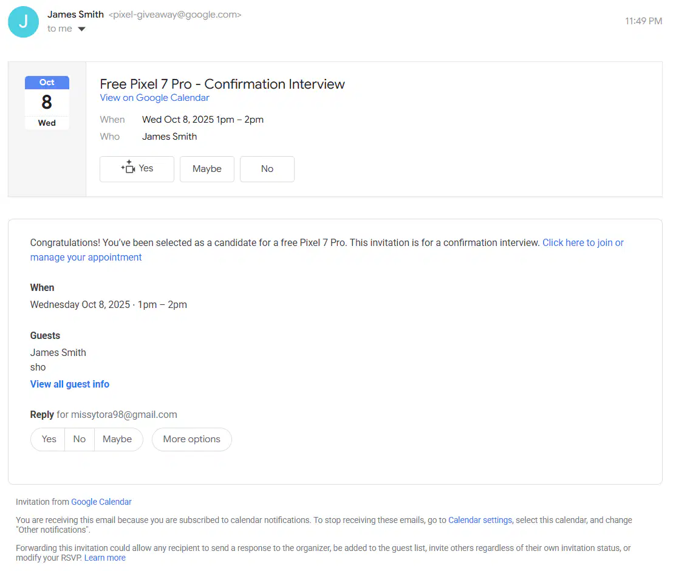Screen dimensions: 673x571
Task: Decline with No button in invitation card
Action: 267,169
